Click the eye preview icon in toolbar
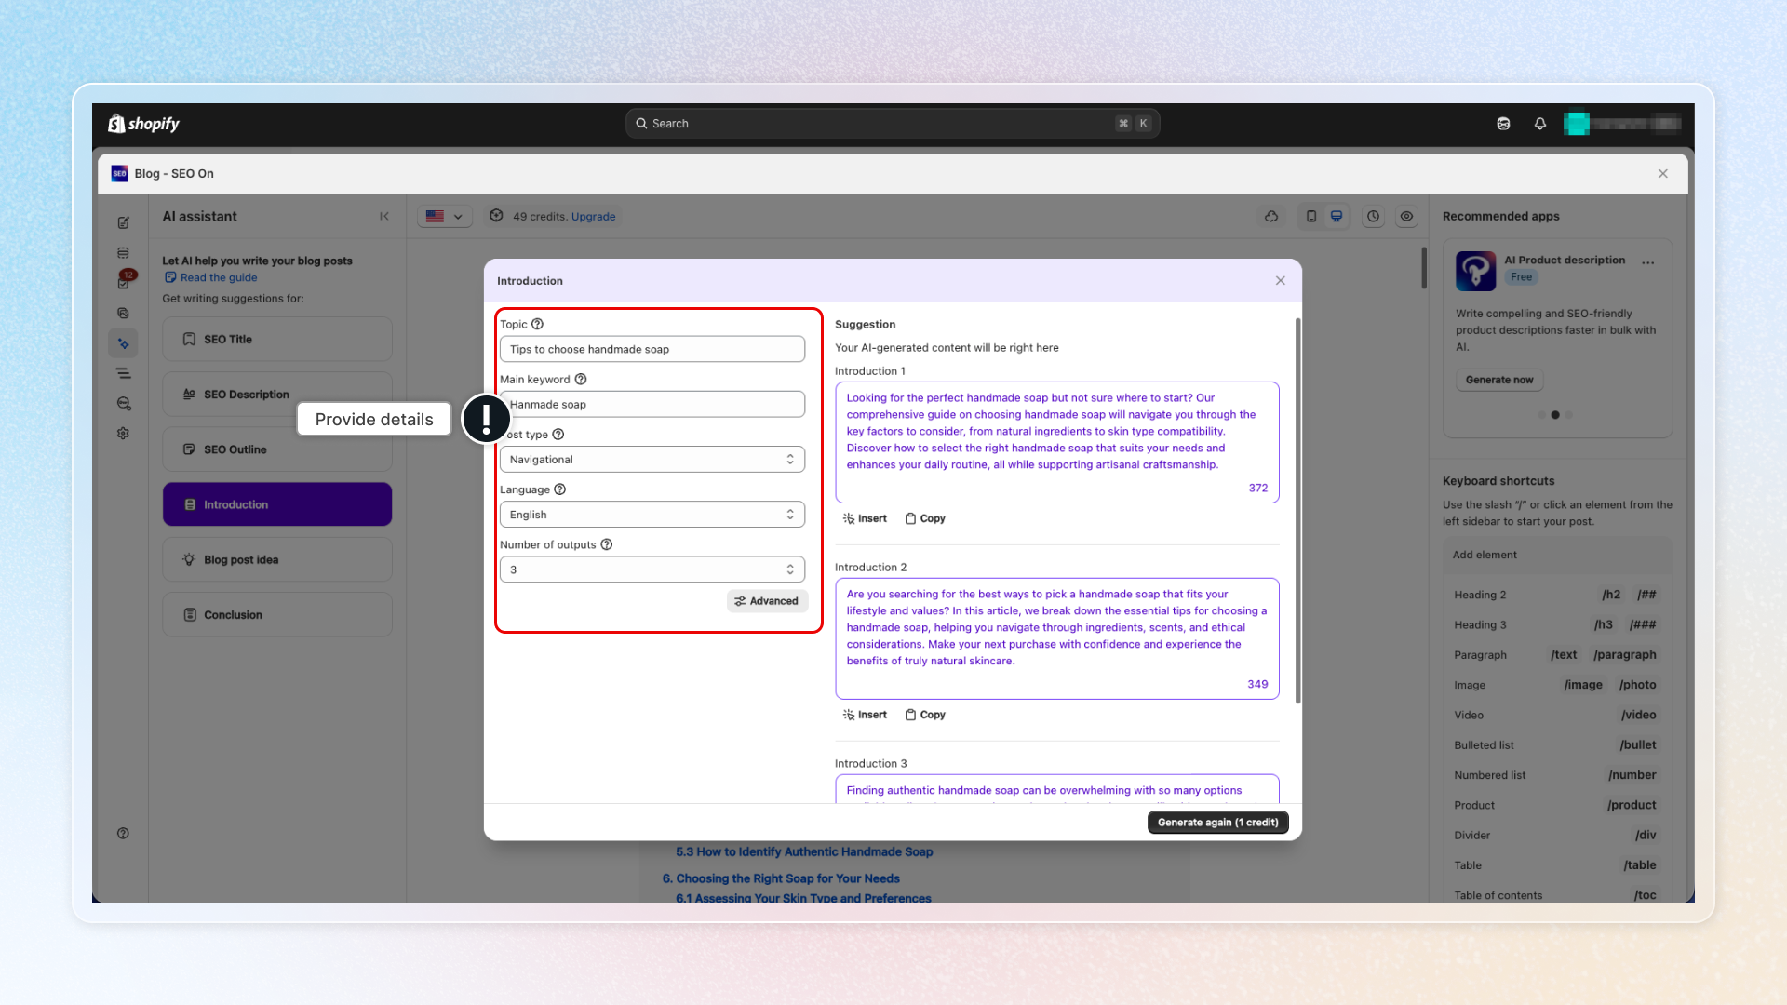This screenshot has width=1787, height=1005. [x=1406, y=217]
